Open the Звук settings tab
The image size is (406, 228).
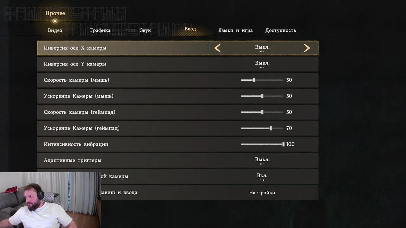[x=145, y=30]
